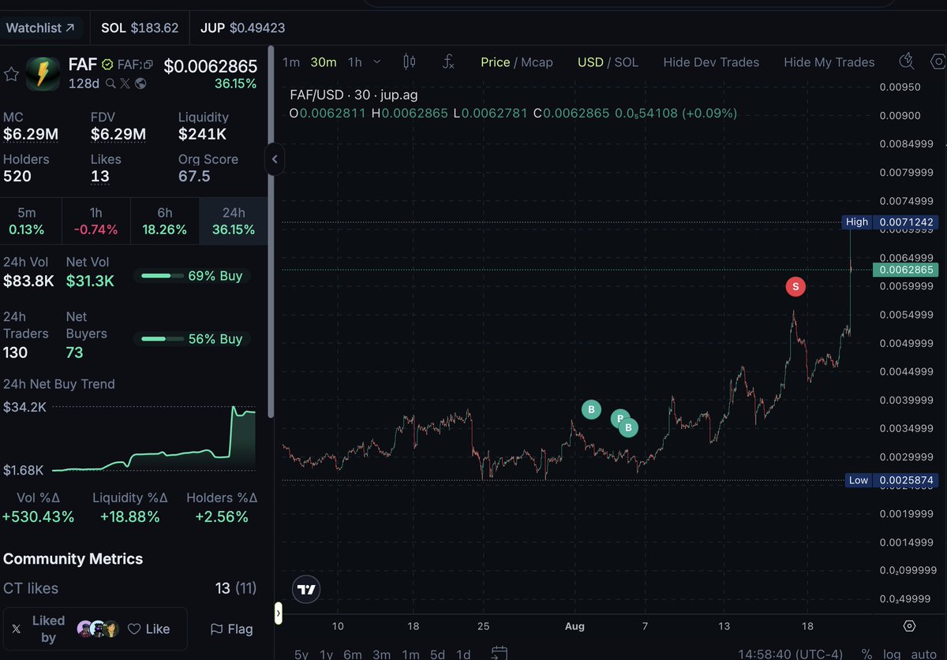Select the 6h 18.26% change tab
Viewport: 947px width, 660px height.
tap(165, 222)
